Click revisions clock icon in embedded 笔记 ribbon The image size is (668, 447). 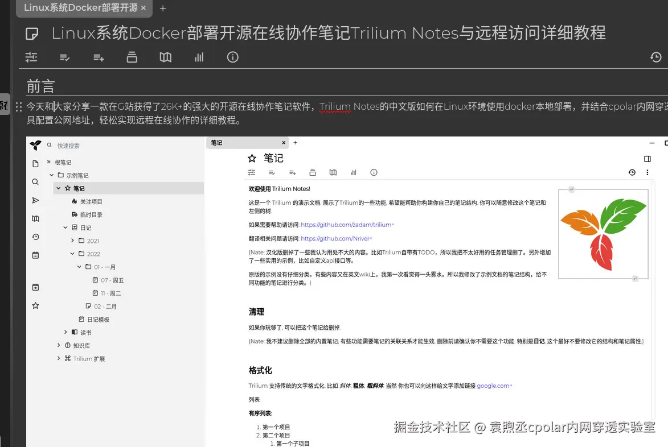pyautogui.click(x=632, y=172)
